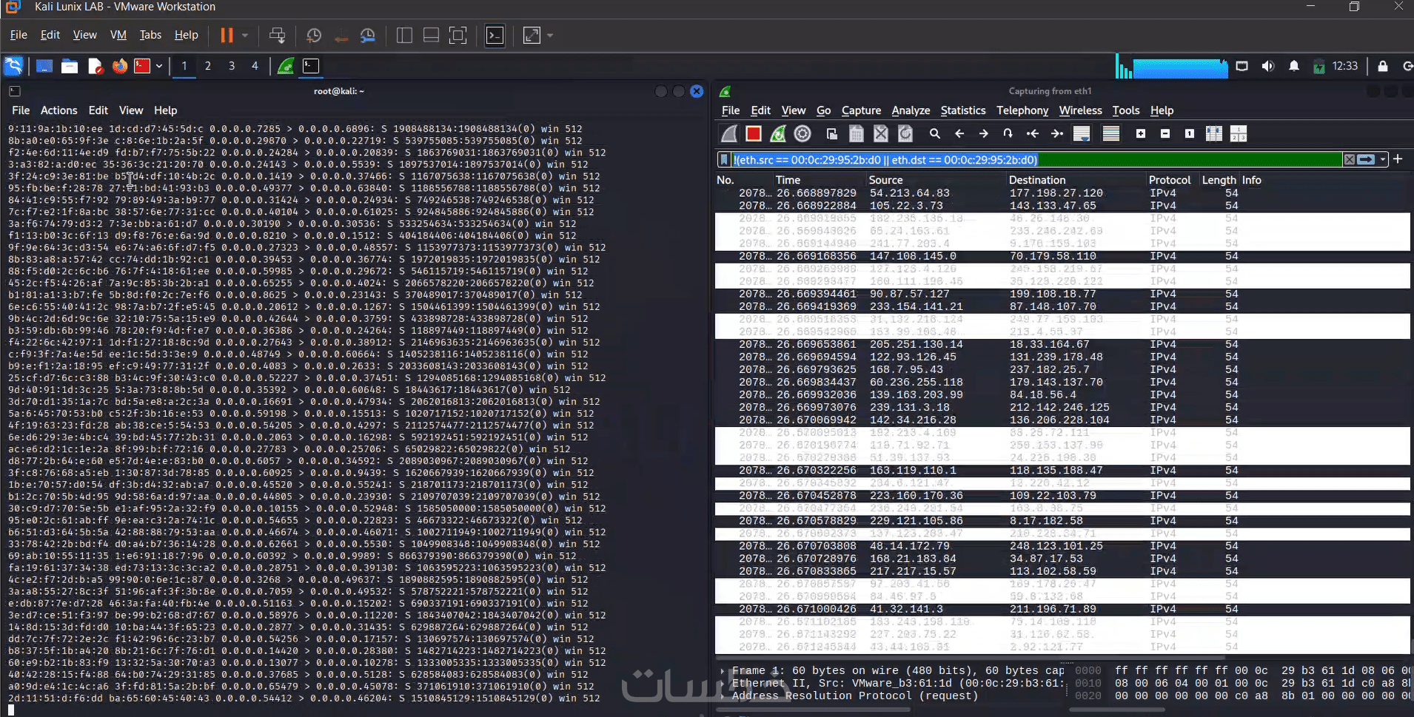
Task: Open the notifications bell in Kali panel
Action: [x=1294, y=66]
